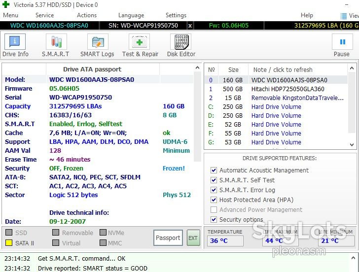Click the yellow SATA II indicator
This screenshot has height=272, width=359.
(x=9, y=243)
